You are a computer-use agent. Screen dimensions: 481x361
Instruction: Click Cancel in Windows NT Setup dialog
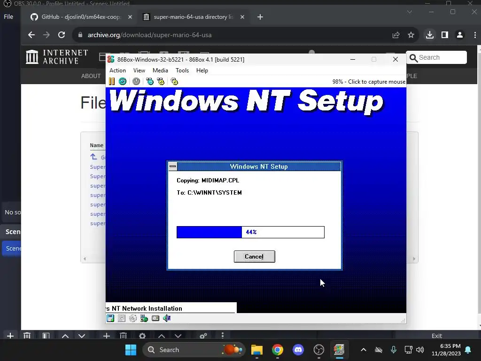(254, 257)
